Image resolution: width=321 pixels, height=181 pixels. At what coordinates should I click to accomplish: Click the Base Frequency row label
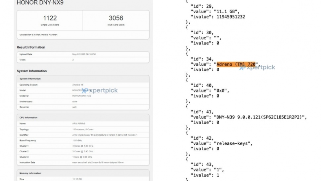click(x=28, y=141)
